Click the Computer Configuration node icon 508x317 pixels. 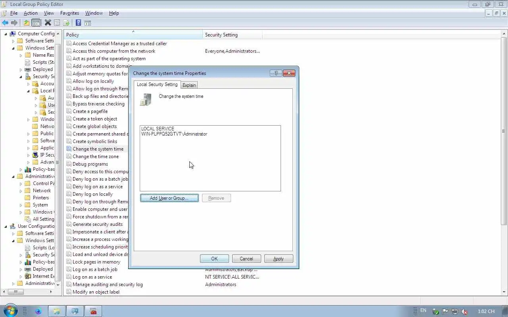pos(13,34)
